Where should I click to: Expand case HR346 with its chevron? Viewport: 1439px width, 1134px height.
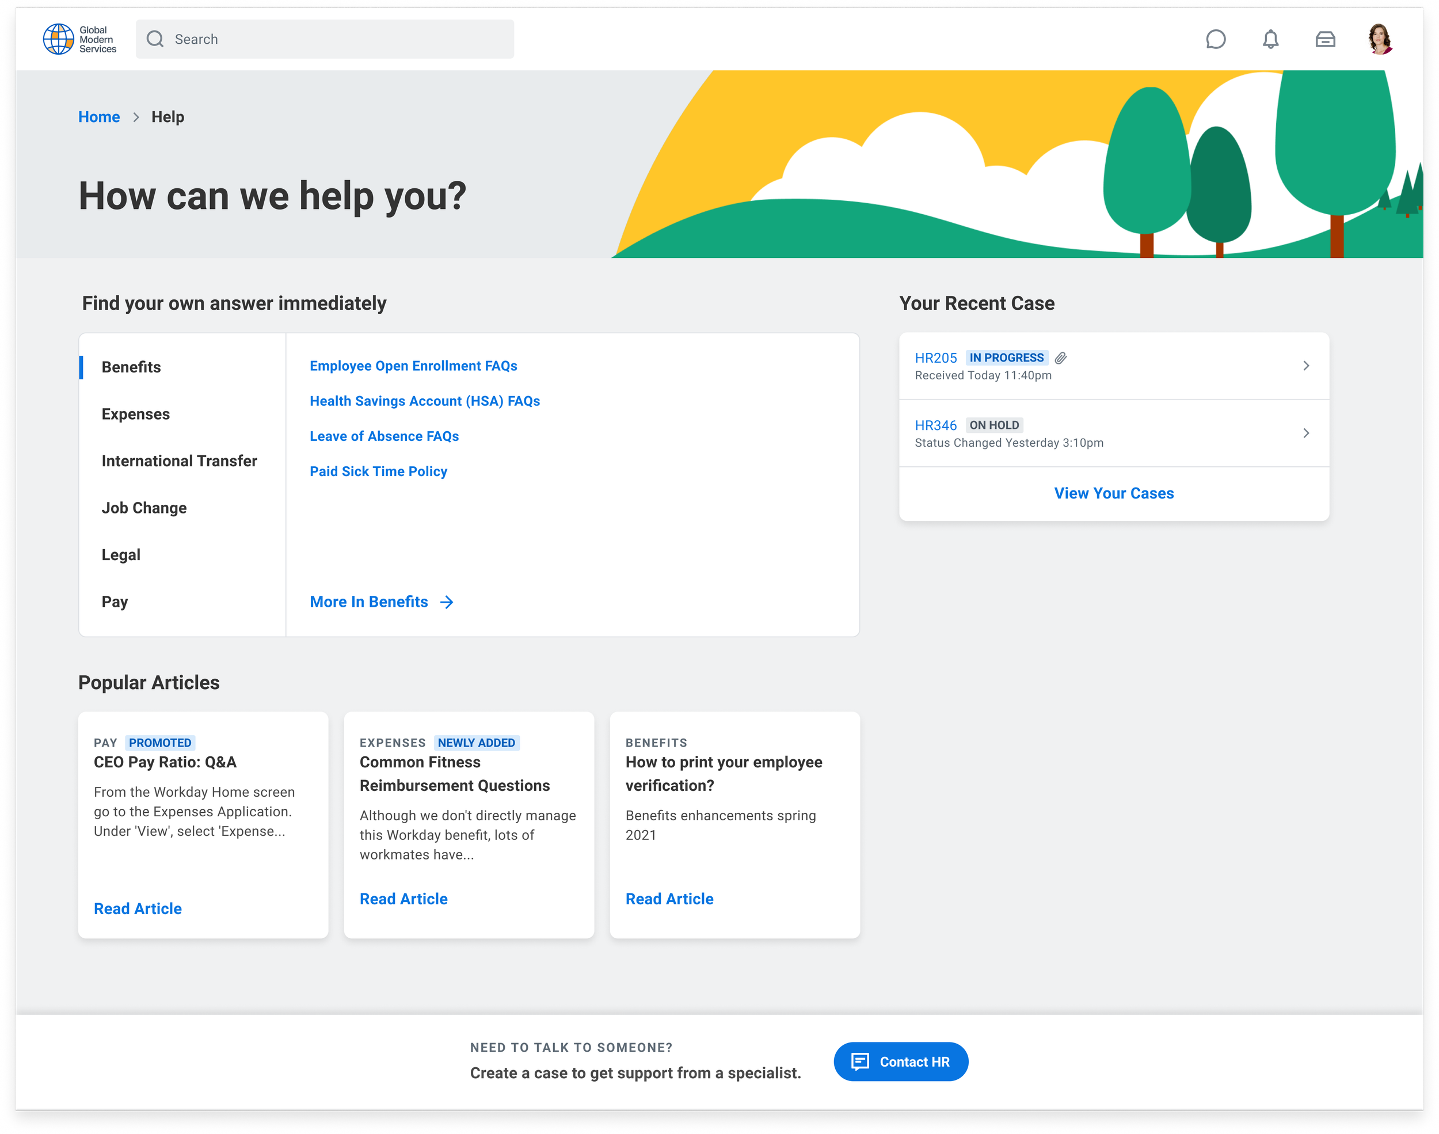(1305, 433)
